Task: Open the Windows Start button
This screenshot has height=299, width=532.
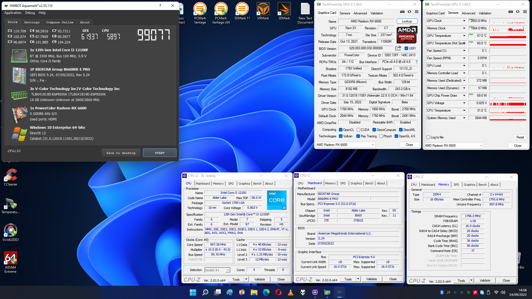Action: click(193, 292)
